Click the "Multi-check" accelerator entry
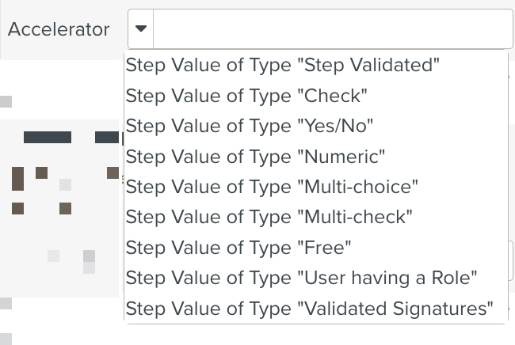The height and width of the screenshot is (345, 515). (269, 217)
